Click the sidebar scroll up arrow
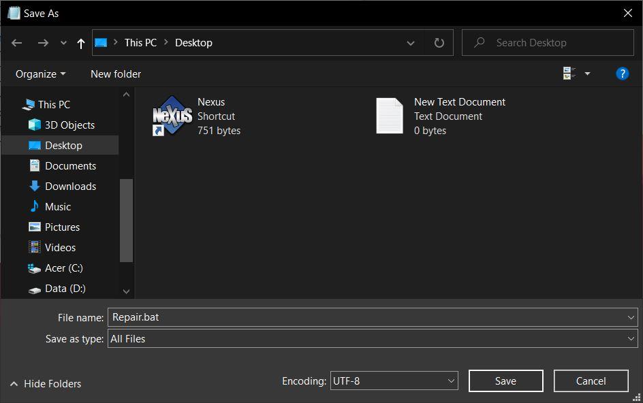 pos(126,95)
